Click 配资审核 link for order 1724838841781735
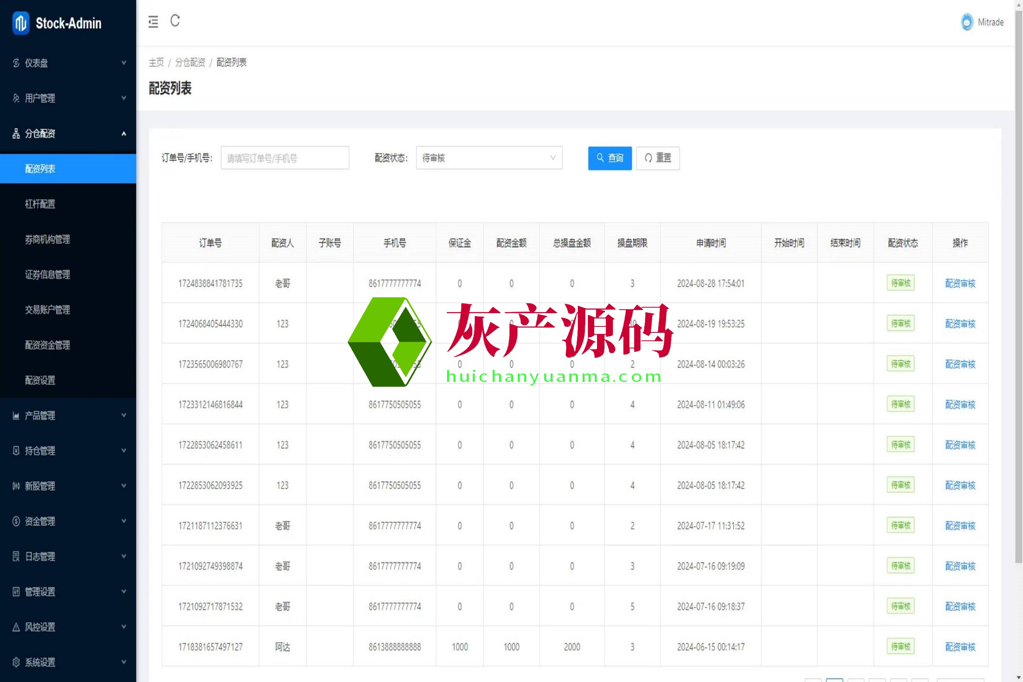 [960, 284]
